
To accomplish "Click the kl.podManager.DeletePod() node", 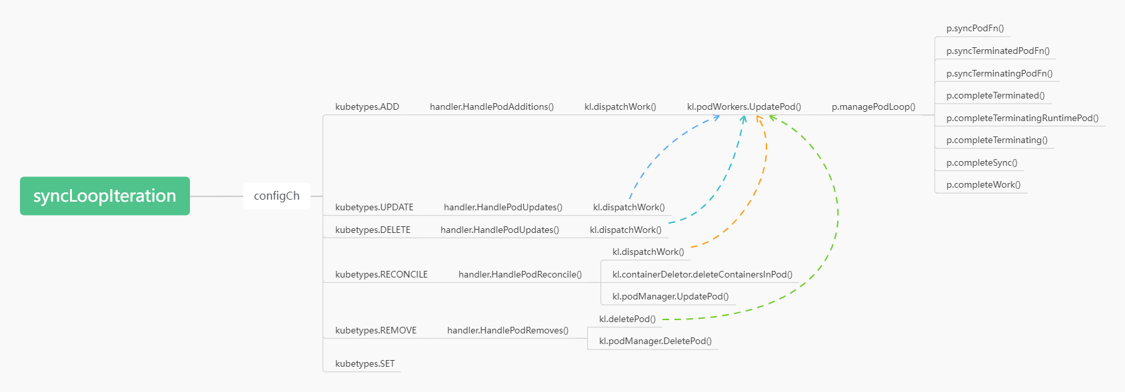I will tap(655, 341).
